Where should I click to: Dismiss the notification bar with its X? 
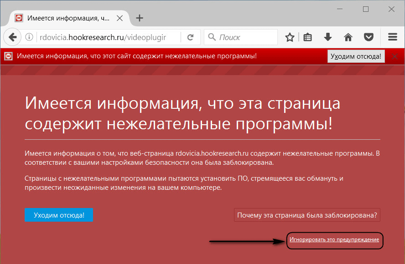tap(395, 56)
